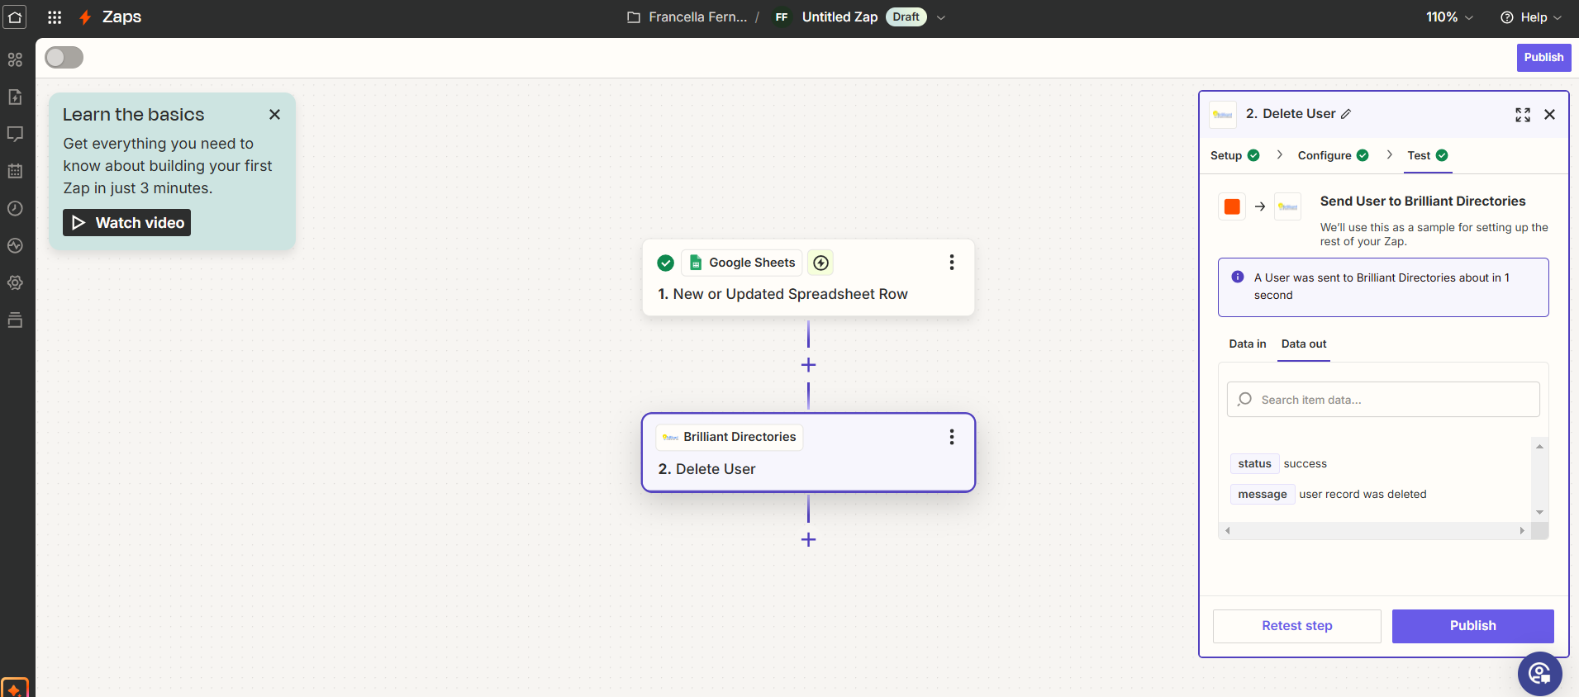
Task: Click the status field label
Action: click(1254, 464)
